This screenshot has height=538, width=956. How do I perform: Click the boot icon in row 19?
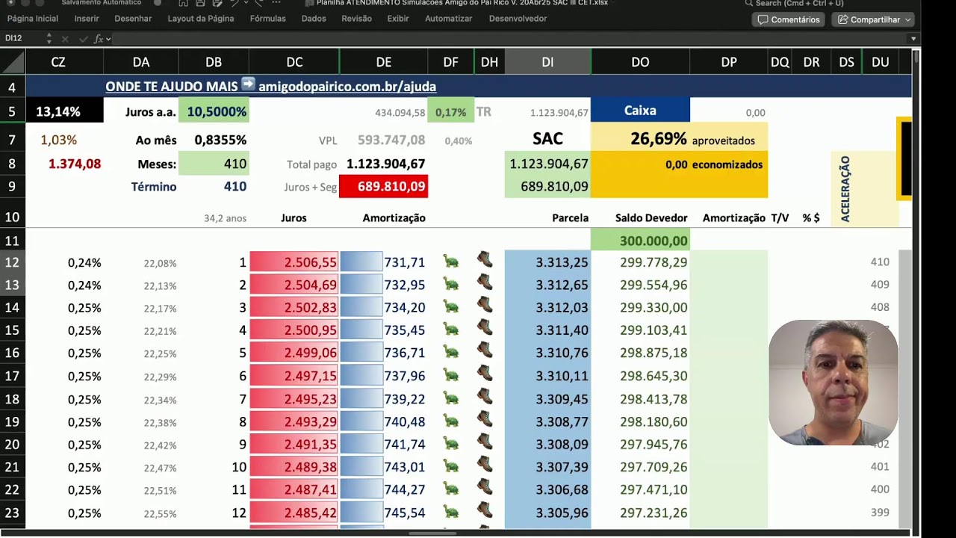[485, 420]
